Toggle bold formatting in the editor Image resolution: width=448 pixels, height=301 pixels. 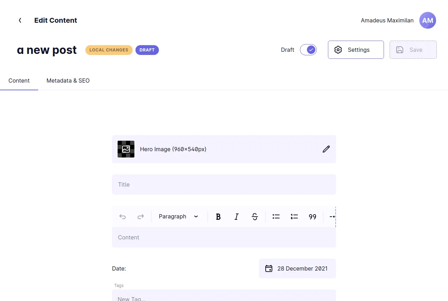click(218, 216)
